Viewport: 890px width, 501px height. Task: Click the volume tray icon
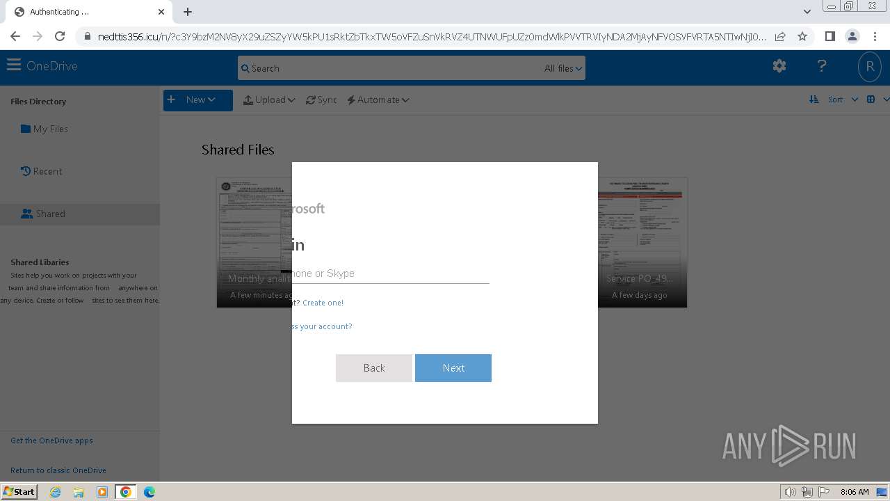pos(791,492)
